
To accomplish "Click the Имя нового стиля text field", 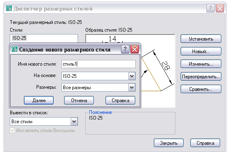I will click(98, 64).
